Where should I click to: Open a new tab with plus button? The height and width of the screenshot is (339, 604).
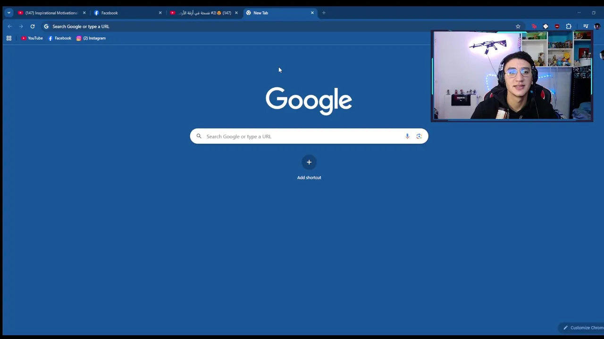click(x=324, y=13)
